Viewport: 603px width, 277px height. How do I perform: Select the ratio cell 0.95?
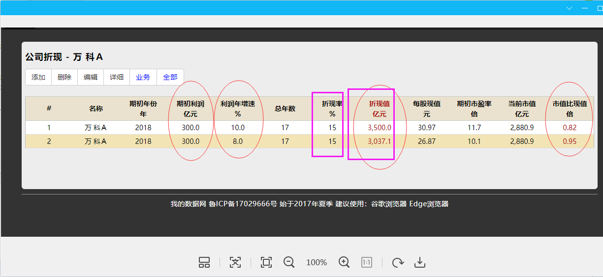pyautogui.click(x=570, y=141)
